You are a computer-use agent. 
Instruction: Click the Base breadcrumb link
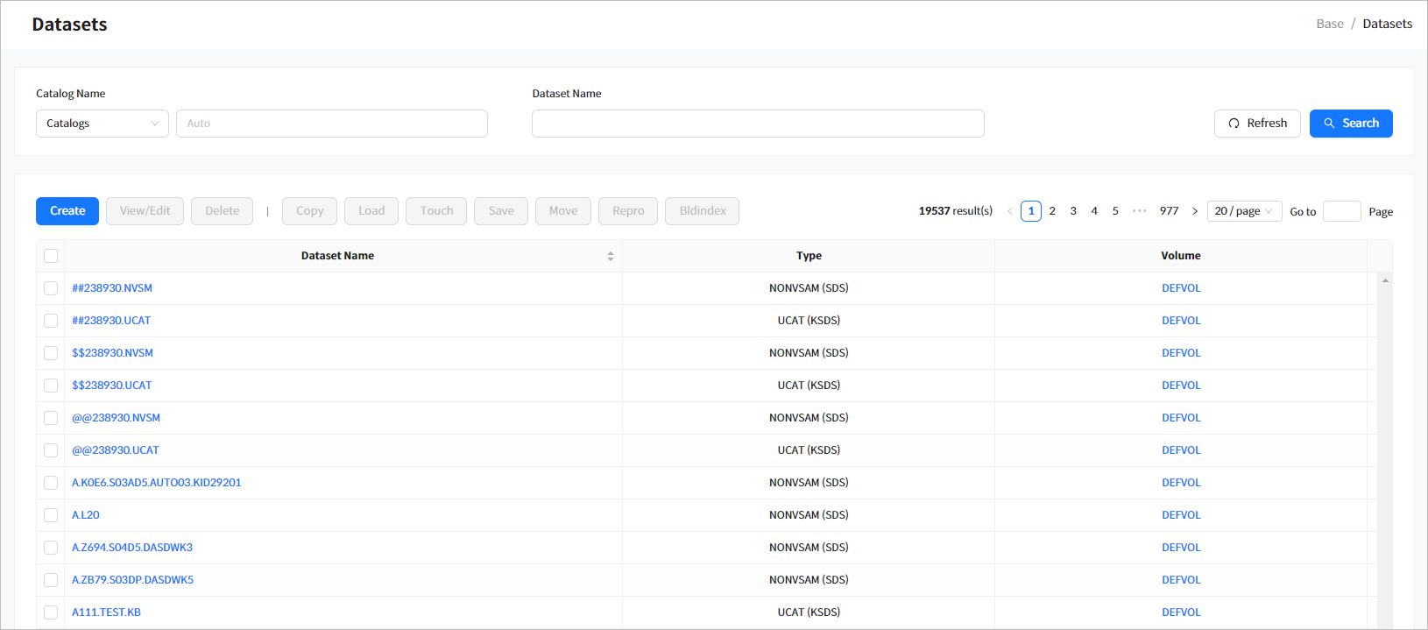(x=1329, y=24)
